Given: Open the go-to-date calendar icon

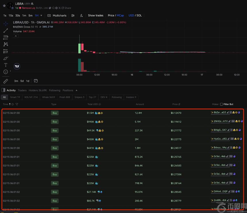Looking at the screenshot, I should pyautogui.click(x=36, y=81).
